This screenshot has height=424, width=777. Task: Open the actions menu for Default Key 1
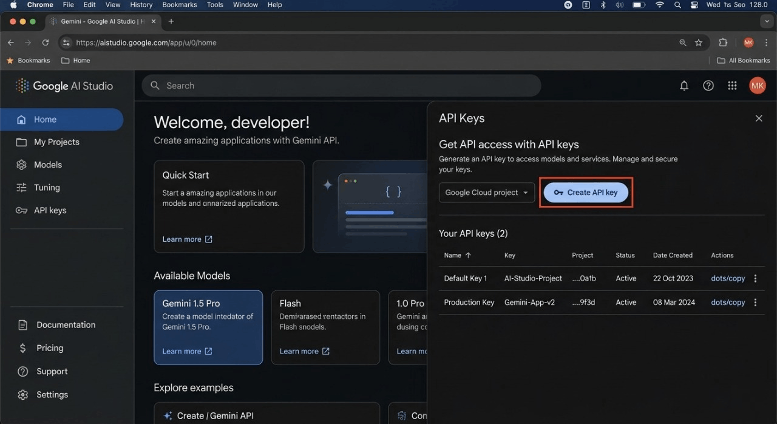click(x=755, y=278)
